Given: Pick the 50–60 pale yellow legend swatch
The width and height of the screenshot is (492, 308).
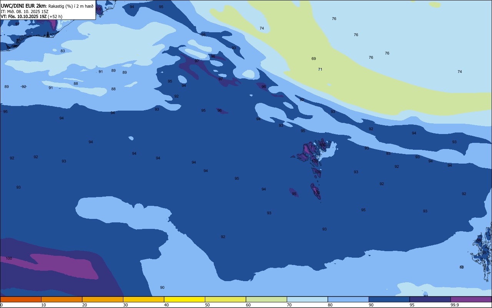Looking at the screenshot, I should pos(225,299).
